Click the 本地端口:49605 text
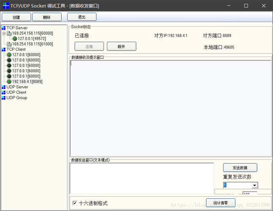This screenshot has width=273, height=211. pyautogui.click(x=219, y=47)
